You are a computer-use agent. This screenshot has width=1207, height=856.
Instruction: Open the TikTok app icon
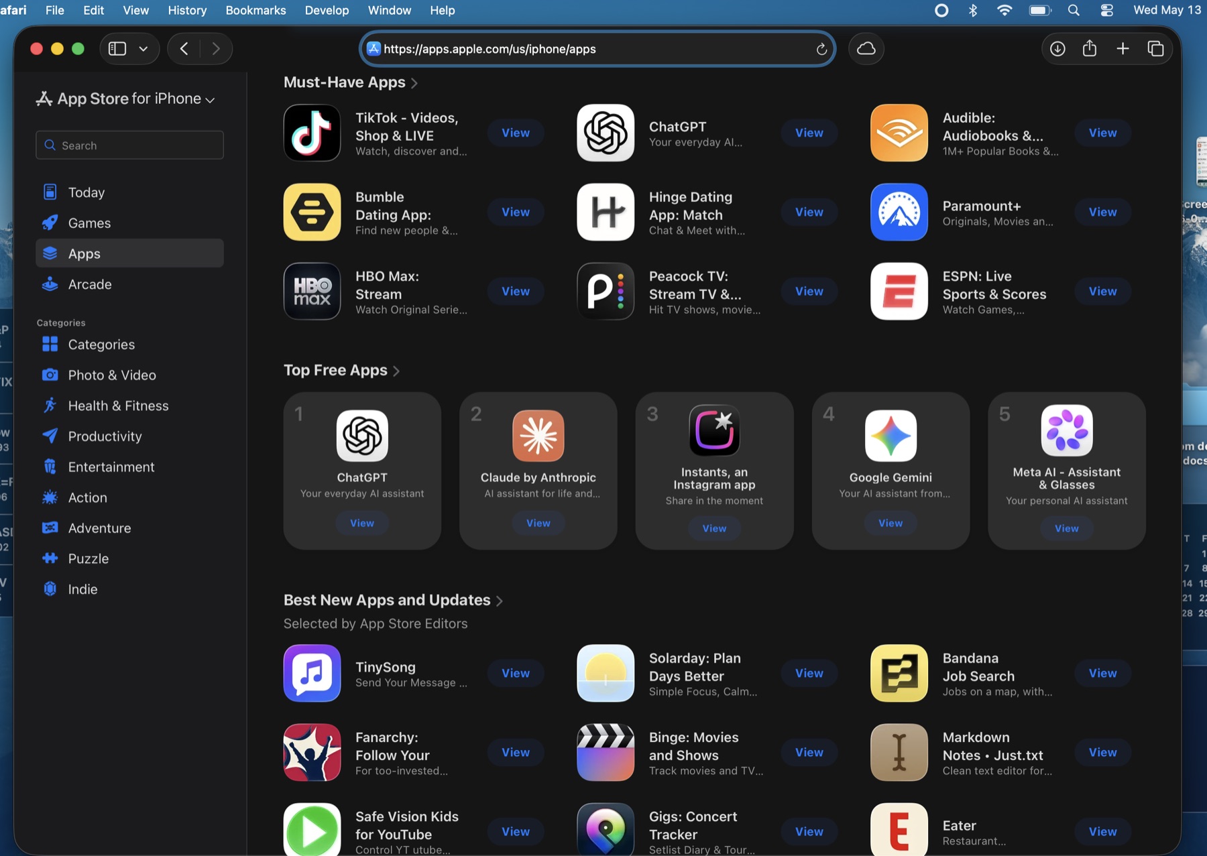(312, 133)
